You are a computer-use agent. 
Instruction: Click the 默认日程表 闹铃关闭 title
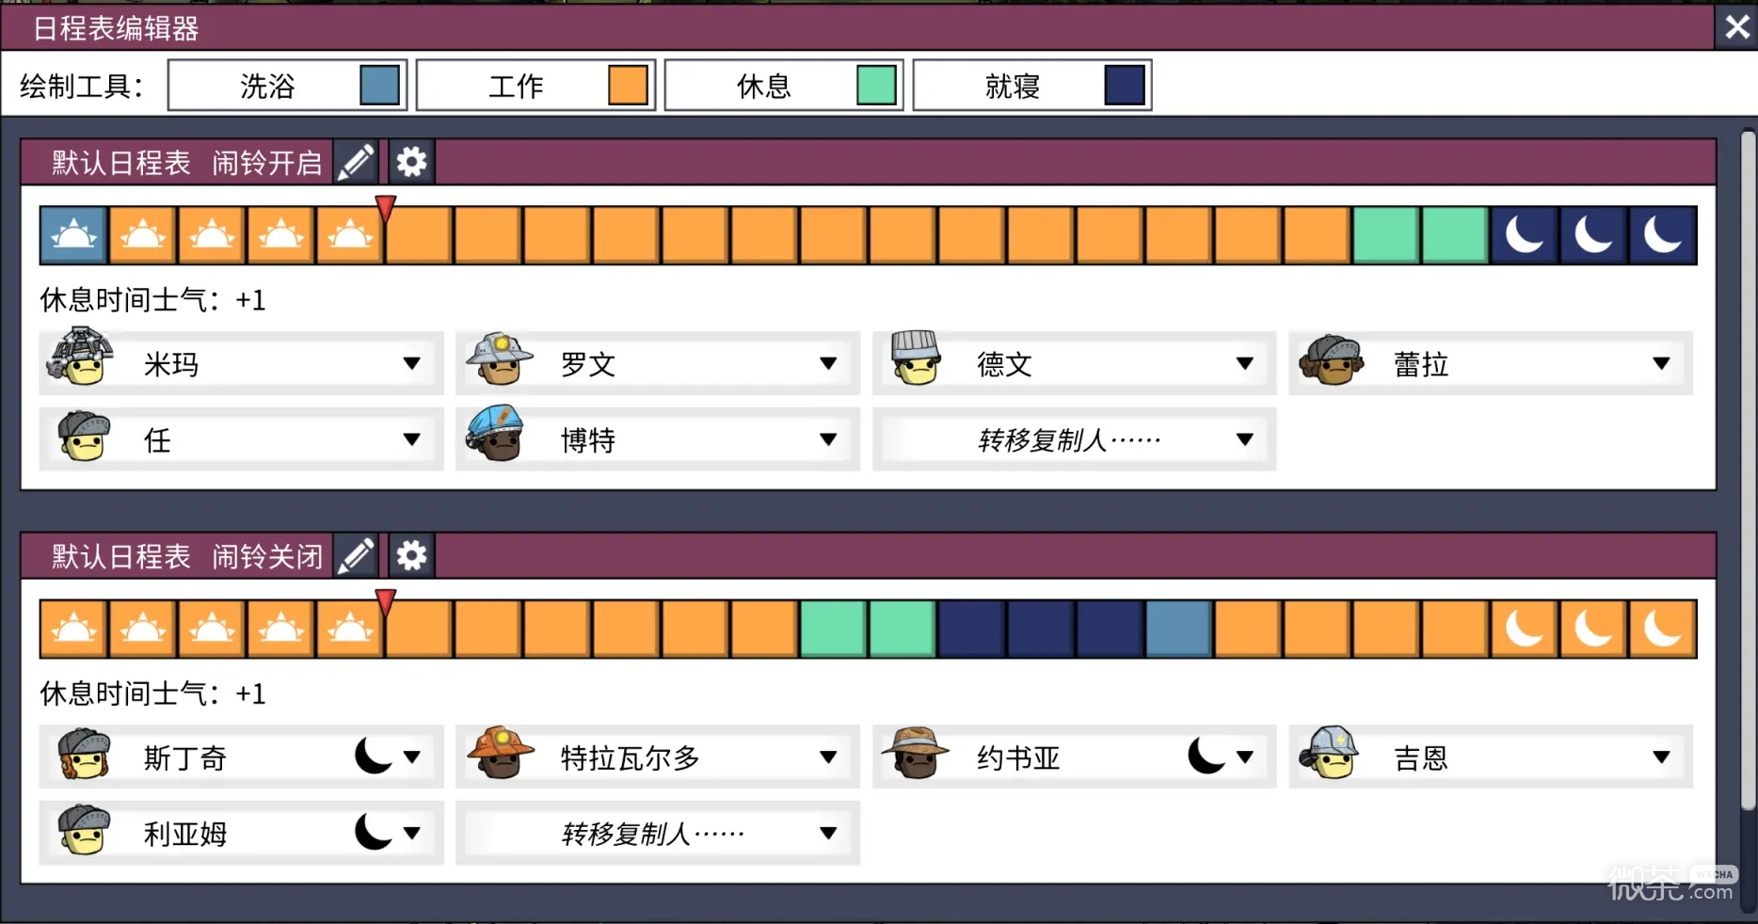pyautogui.click(x=186, y=556)
